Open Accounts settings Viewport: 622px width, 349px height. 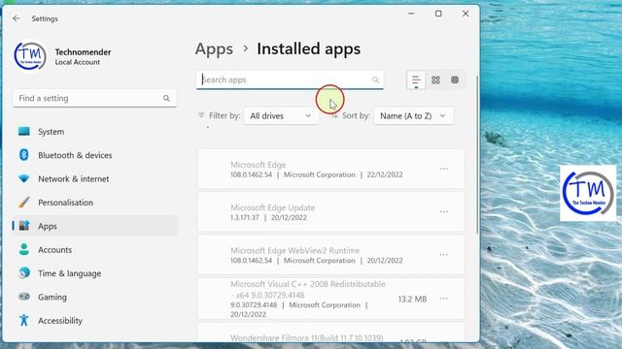tap(95, 250)
